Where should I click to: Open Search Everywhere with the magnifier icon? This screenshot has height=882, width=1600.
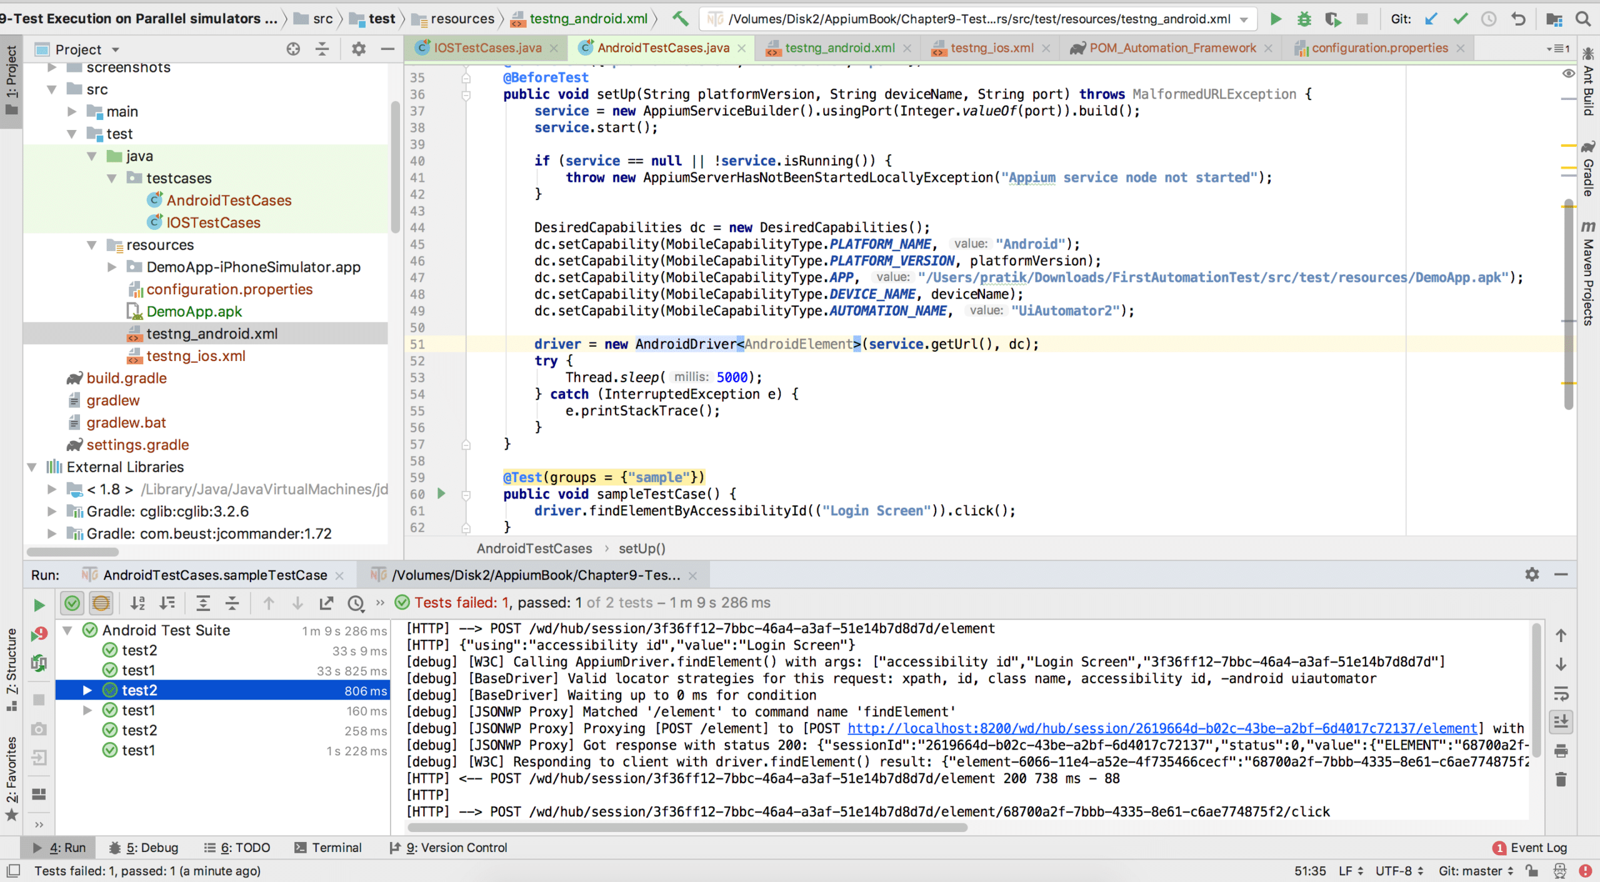[1584, 19]
